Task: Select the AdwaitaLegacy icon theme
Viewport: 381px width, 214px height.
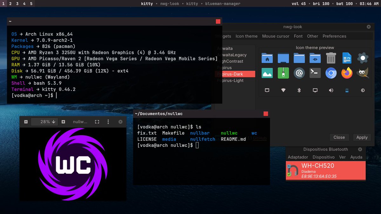Action: [235, 55]
